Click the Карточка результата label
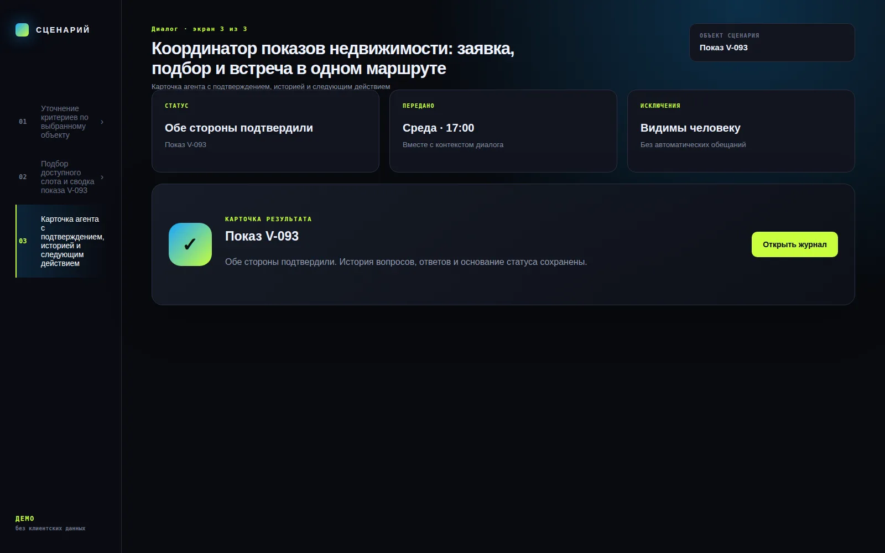885x553 pixels. 268,219
